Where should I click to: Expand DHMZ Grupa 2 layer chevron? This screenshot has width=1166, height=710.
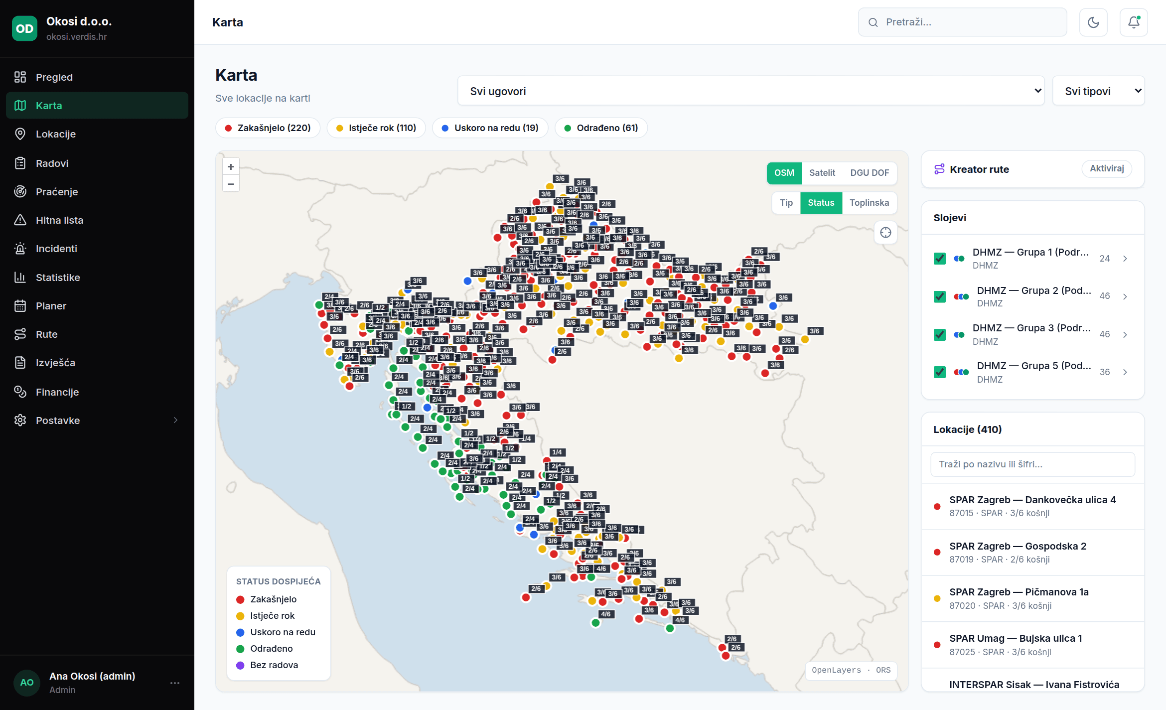1125,296
